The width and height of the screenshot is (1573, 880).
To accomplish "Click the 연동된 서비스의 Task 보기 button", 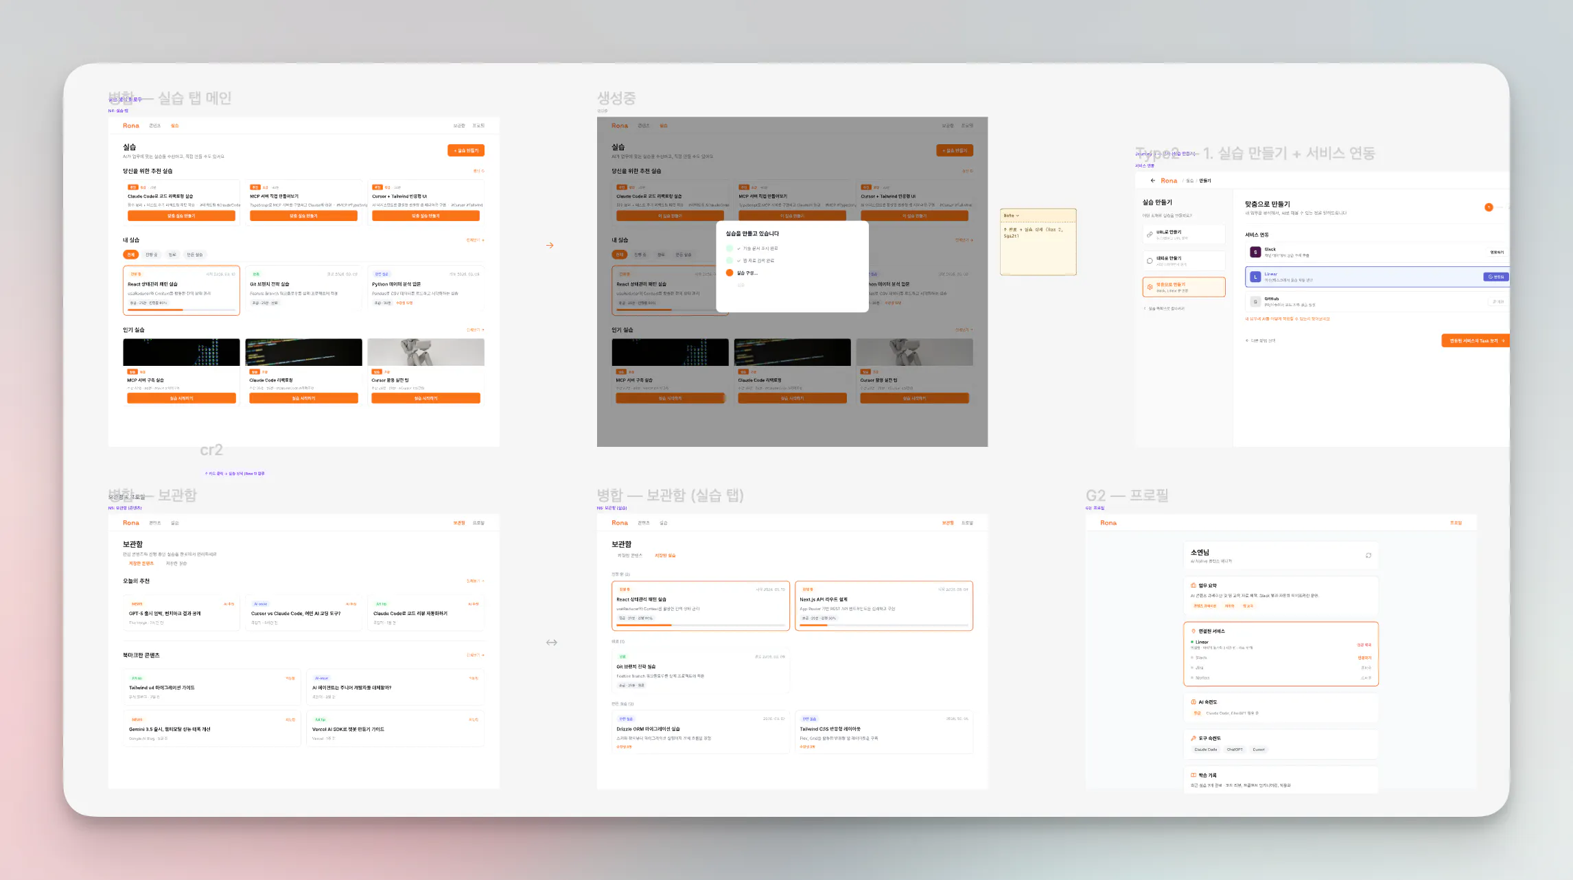I will (x=1476, y=340).
